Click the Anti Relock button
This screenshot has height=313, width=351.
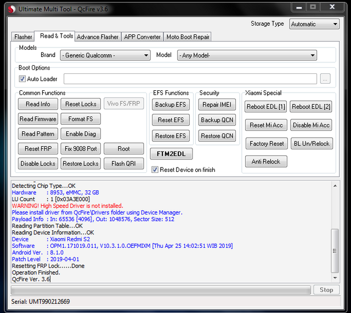266,161
